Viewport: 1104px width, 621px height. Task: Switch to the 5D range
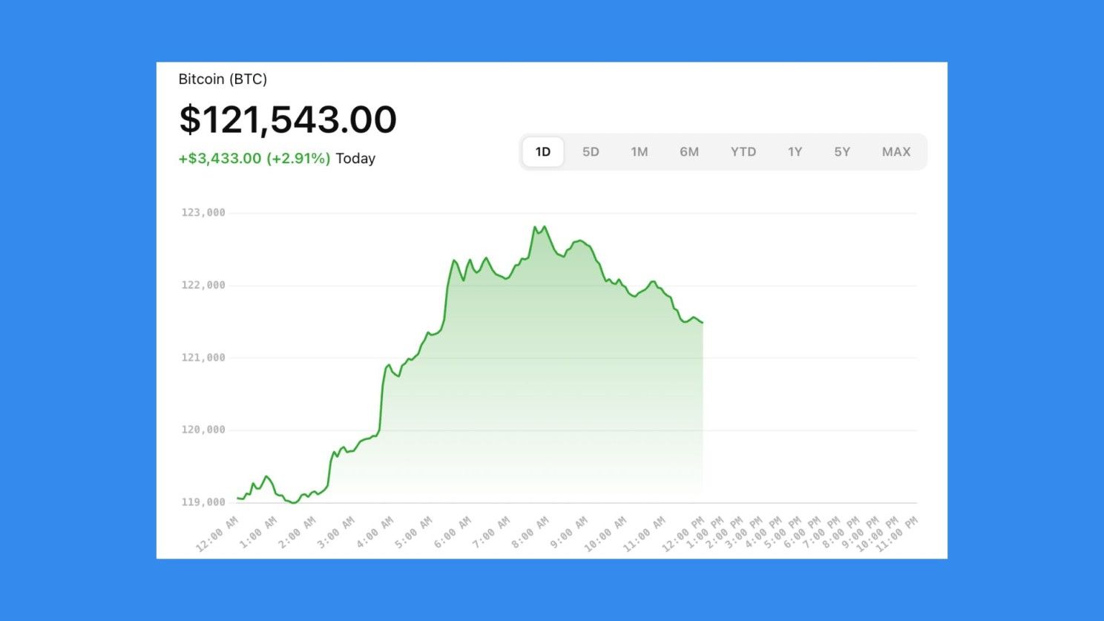coord(591,152)
